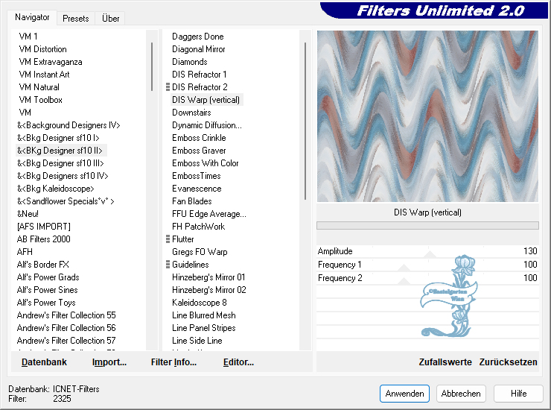Select DIS Warp (vertical) in filter list

206,100
